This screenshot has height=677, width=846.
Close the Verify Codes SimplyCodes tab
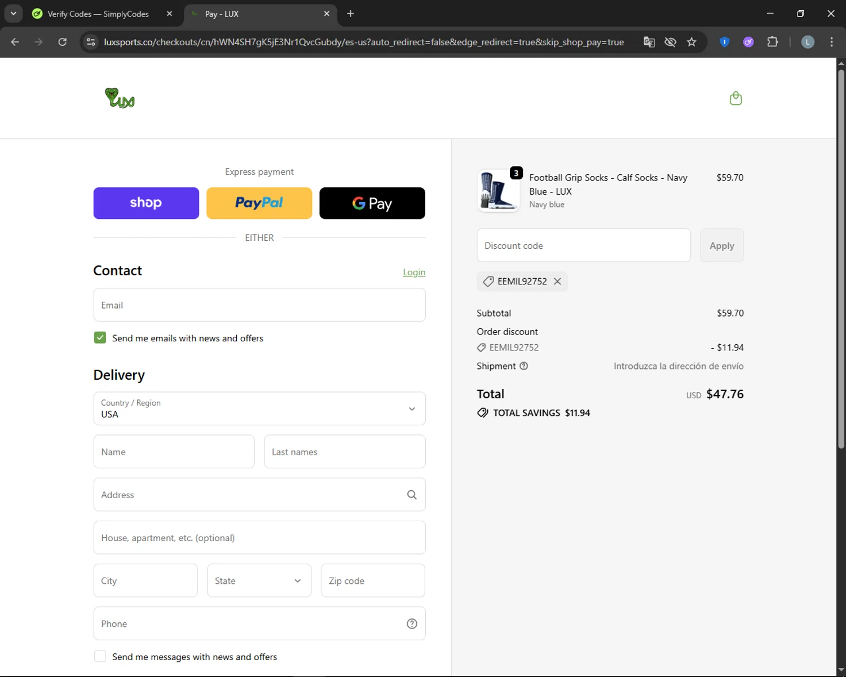pos(169,14)
